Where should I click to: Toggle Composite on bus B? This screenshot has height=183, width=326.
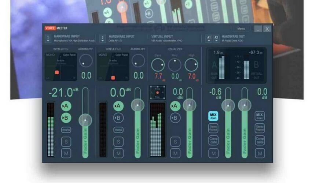click(260, 141)
